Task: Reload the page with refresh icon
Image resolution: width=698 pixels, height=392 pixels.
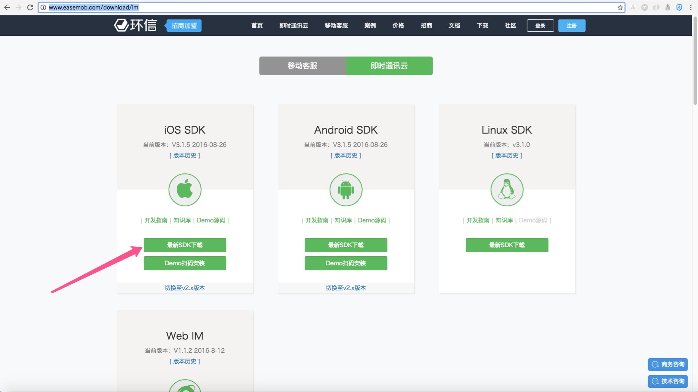Action: 30,7
